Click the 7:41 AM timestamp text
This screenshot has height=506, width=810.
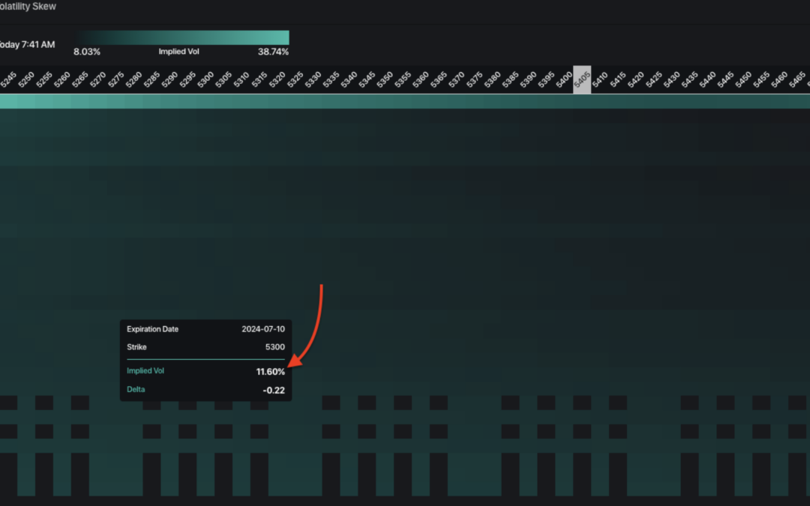[38, 45]
